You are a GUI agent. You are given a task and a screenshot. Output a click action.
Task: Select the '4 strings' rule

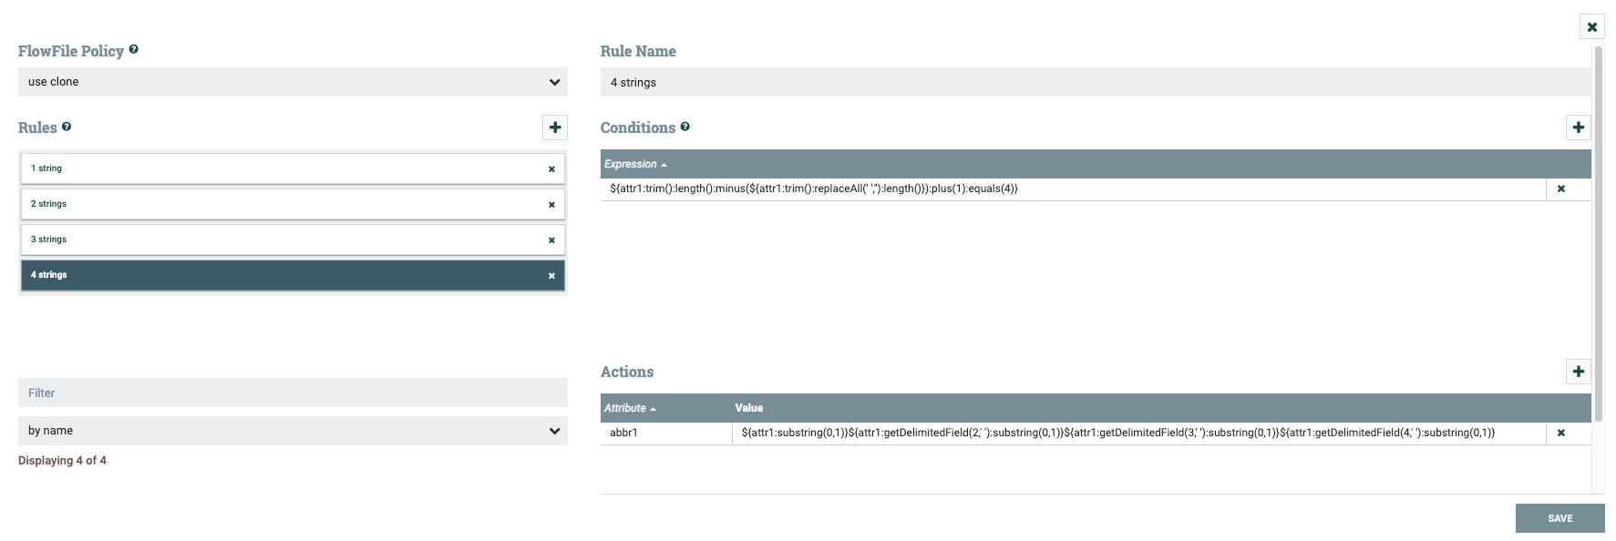coord(293,275)
